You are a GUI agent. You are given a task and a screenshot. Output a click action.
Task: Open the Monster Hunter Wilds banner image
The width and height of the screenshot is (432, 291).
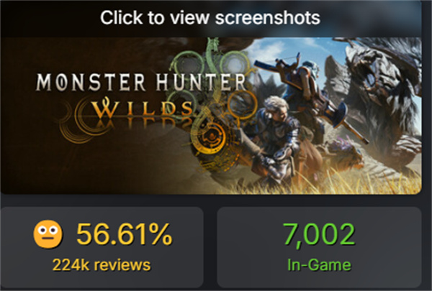[211, 116]
